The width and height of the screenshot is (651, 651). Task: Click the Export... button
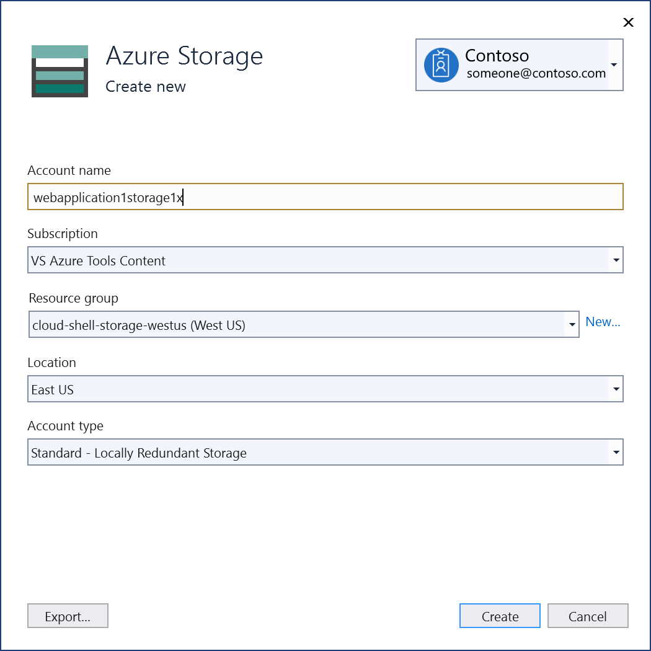68,616
